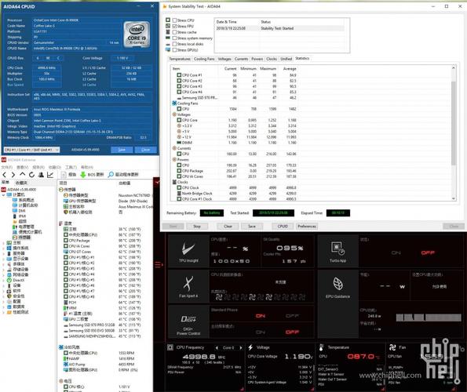Enable the Stress cache checkbox

(x=174, y=32)
